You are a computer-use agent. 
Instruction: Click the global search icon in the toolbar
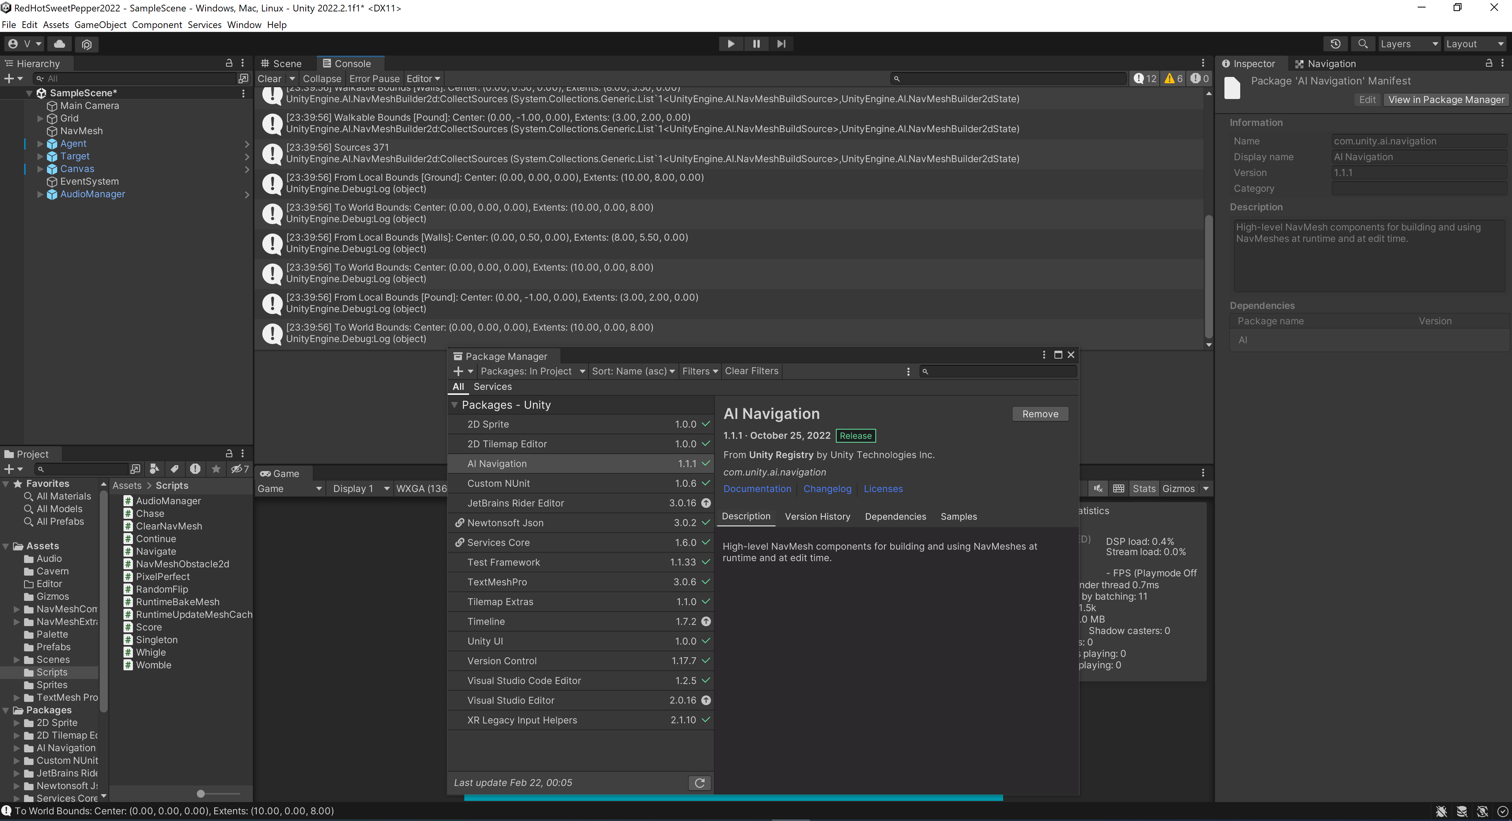(1363, 43)
